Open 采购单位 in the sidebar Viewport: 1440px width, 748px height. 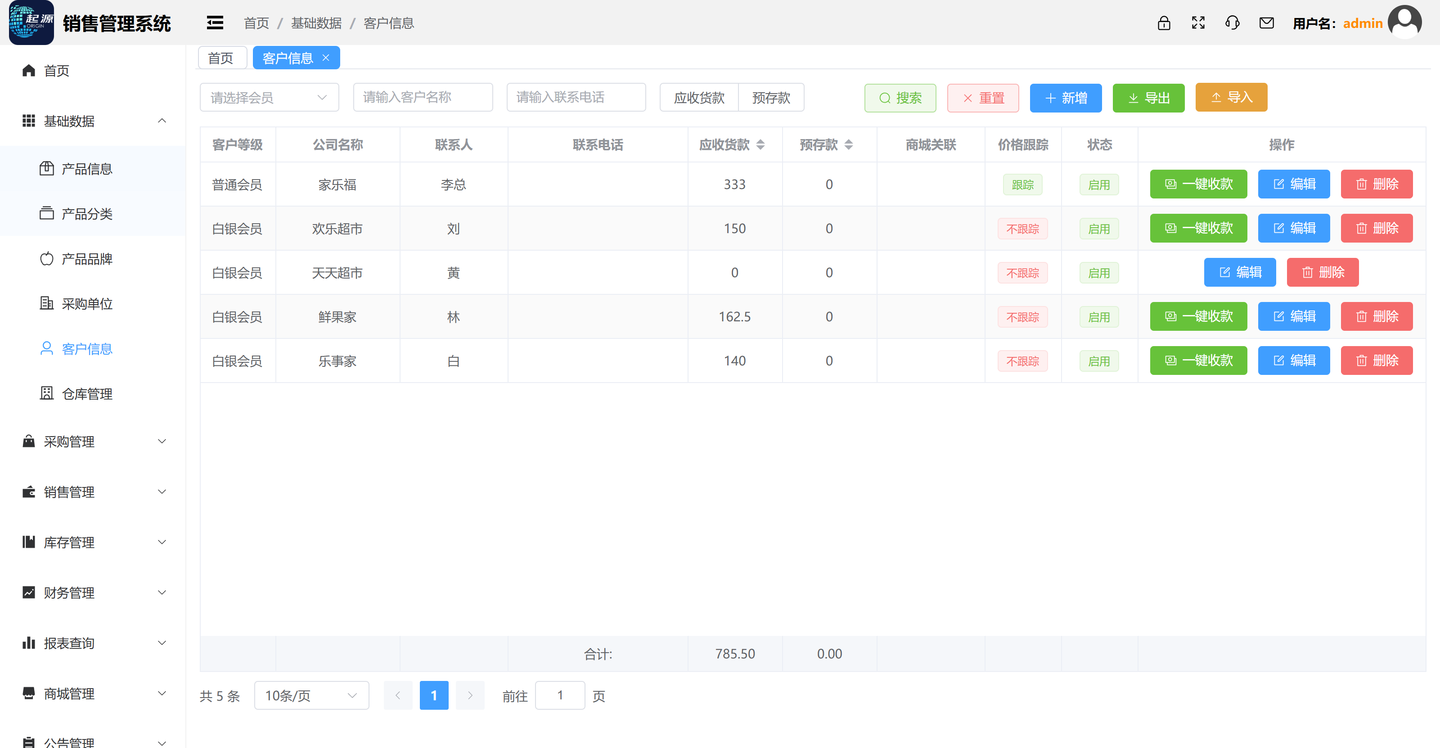pos(92,303)
